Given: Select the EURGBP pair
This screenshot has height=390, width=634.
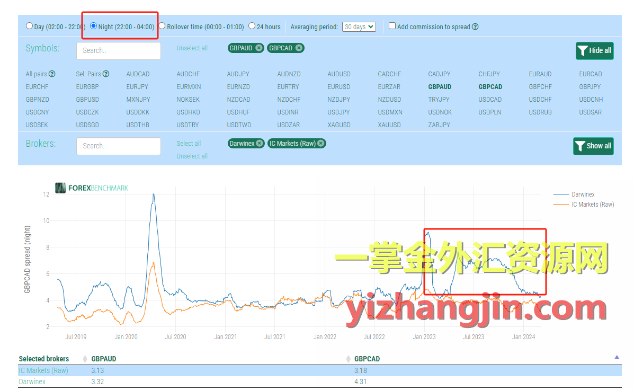Looking at the screenshot, I should coord(87,87).
